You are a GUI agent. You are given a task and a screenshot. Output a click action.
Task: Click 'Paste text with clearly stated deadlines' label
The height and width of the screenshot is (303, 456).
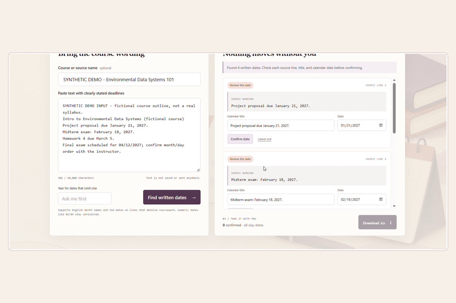tap(91, 93)
